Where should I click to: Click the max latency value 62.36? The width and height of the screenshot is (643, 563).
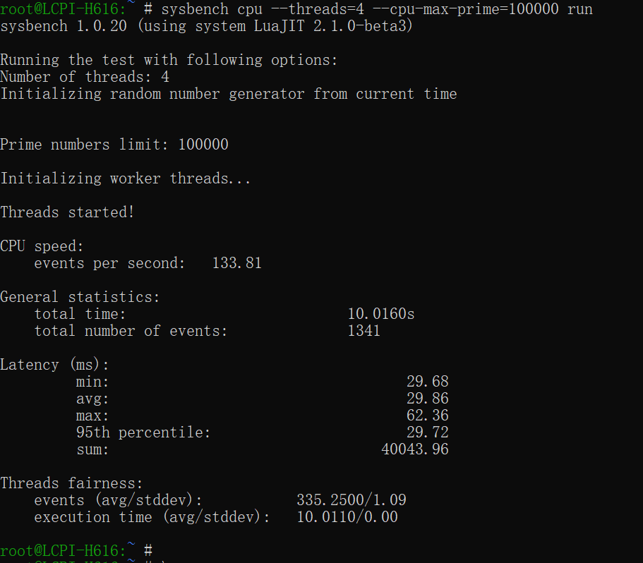pyautogui.click(x=427, y=416)
